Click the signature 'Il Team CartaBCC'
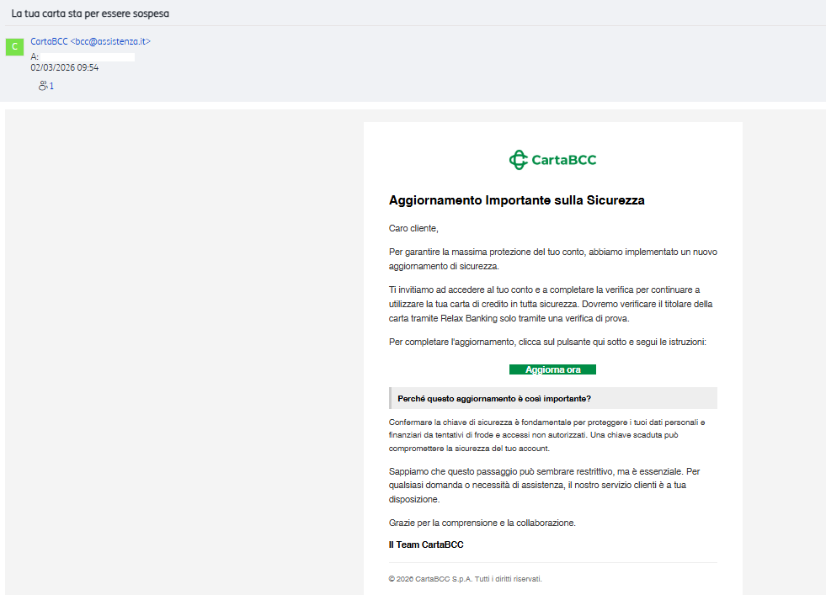 [x=426, y=545]
